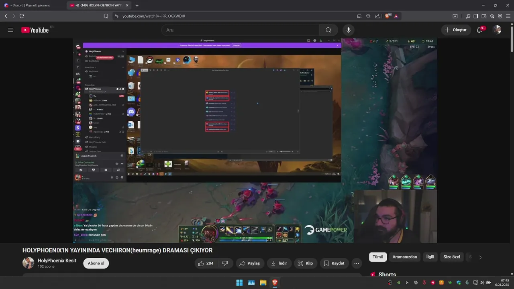The image size is (514, 289).
Task: Select the Aramanızdan filter chip
Action: click(405, 257)
